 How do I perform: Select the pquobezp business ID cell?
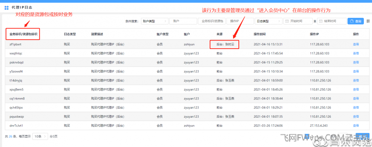(17, 117)
